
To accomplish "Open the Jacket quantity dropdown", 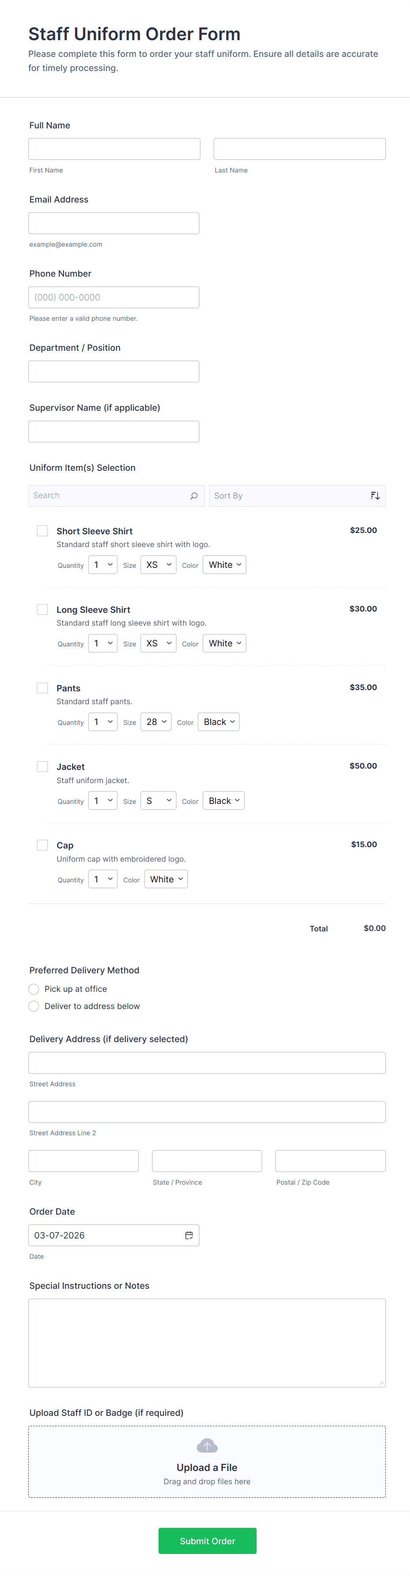I will [x=103, y=800].
